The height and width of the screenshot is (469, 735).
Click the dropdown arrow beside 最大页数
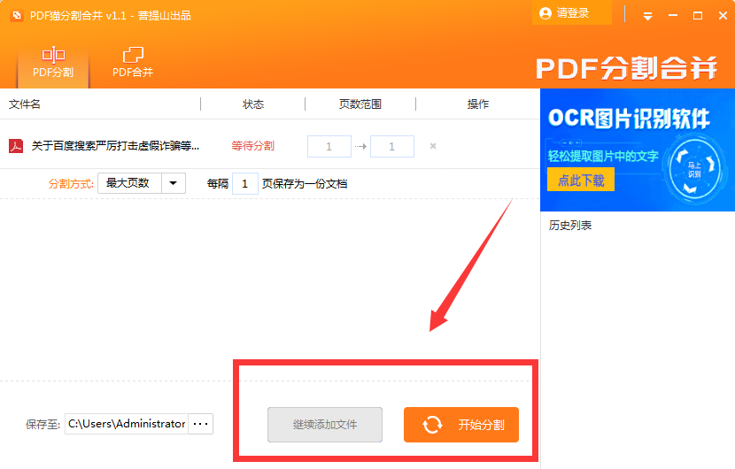pos(174,183)
